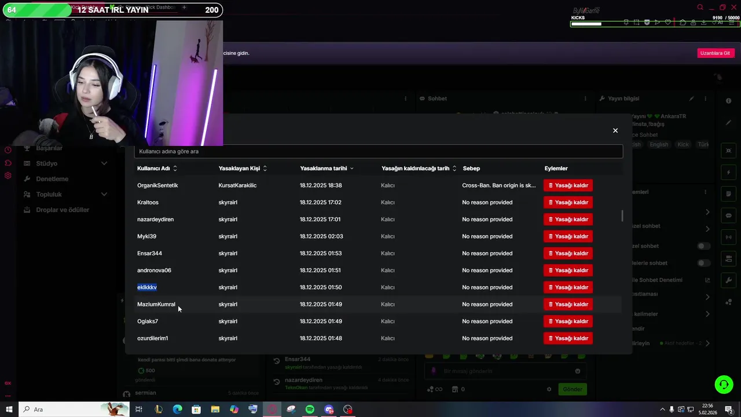Click the capture frame icon in right sidebar
Viewport: 741px width, 417px height.
click(x=729, y=151)
